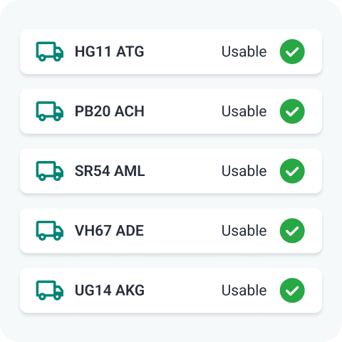Viewport: 342px width, 342px height.
Task: Click the green checkmark for SR54 AML
Action: (x=292, y=171)
